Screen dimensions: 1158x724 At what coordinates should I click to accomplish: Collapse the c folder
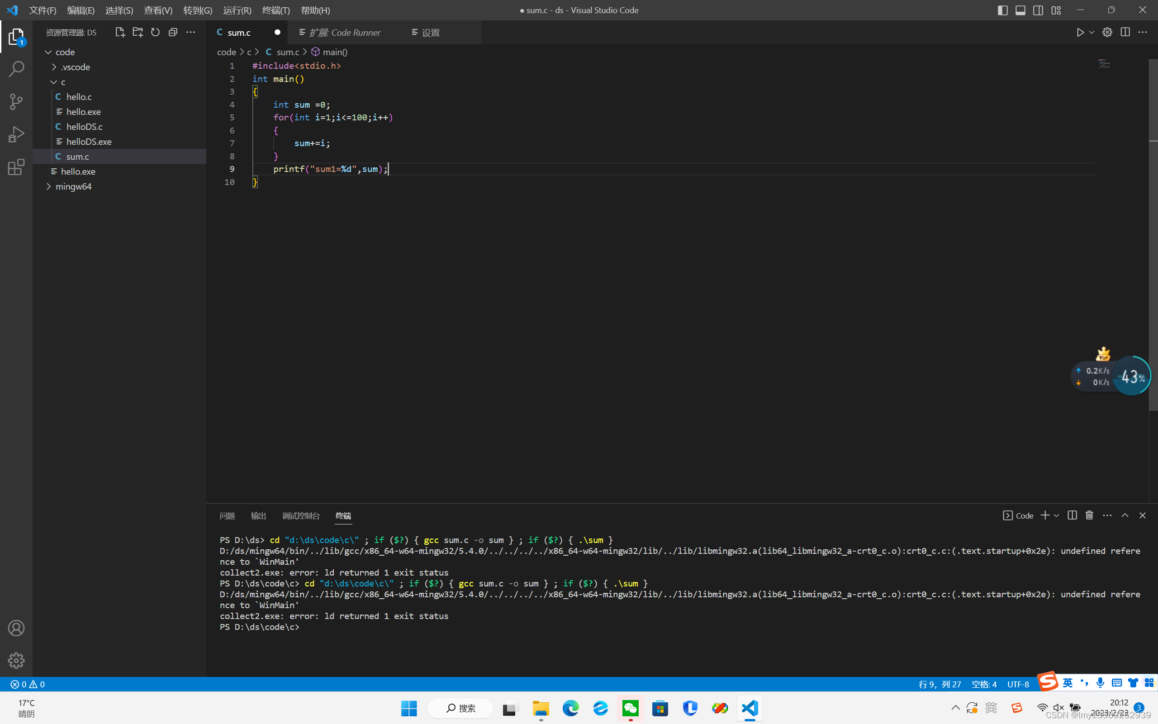pos(119,82)
